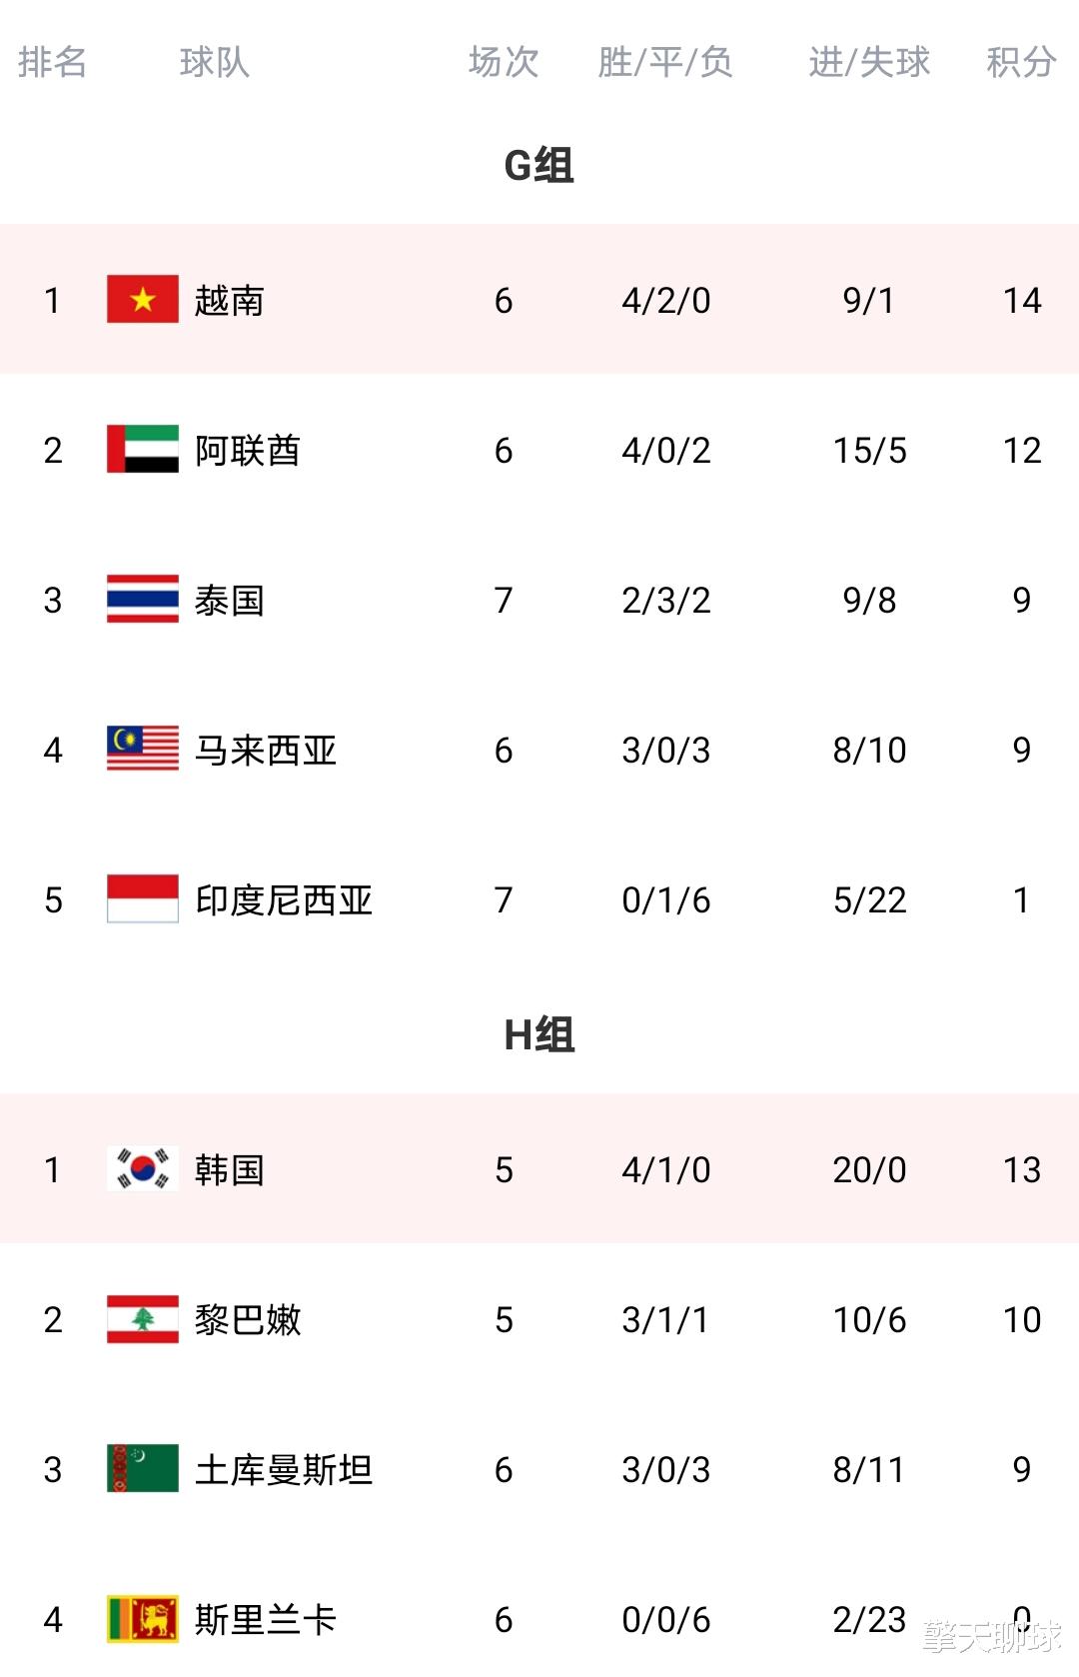Viewport: 1079px width, 1677px height.
Task: Select the 进/失球 column header
Action: 869,62
